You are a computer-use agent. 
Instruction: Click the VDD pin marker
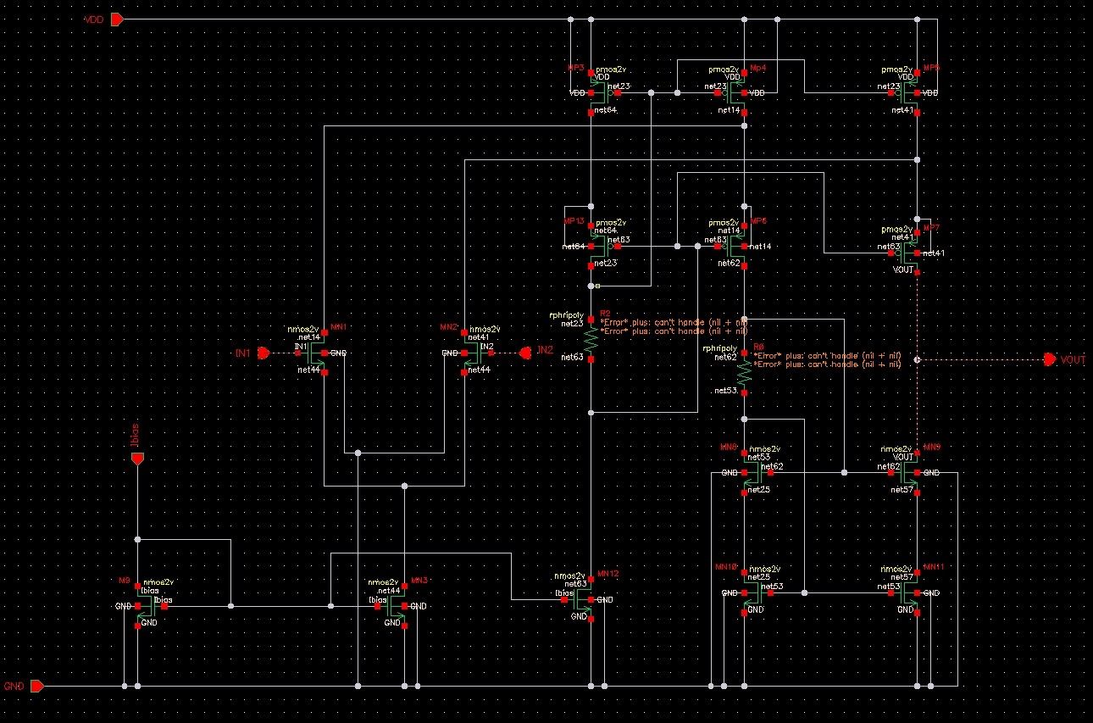point(118,19)
